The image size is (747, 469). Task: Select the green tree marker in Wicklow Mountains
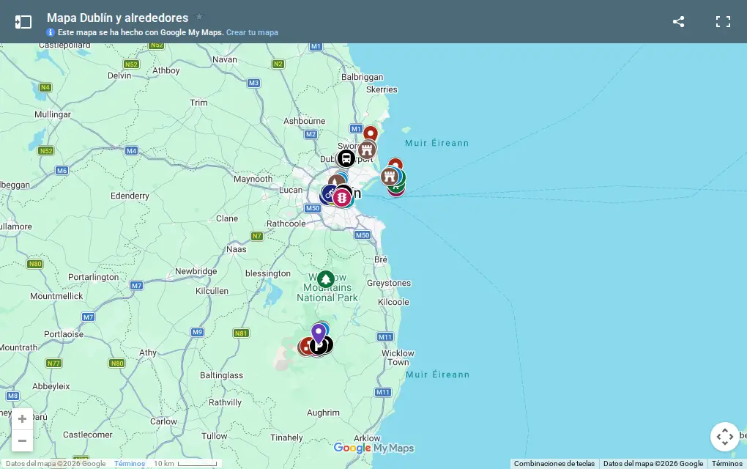(x=326, y=280)
